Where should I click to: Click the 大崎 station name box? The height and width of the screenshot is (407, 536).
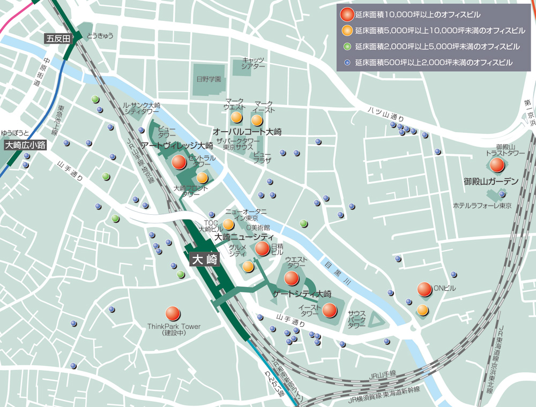coord(204,260)
